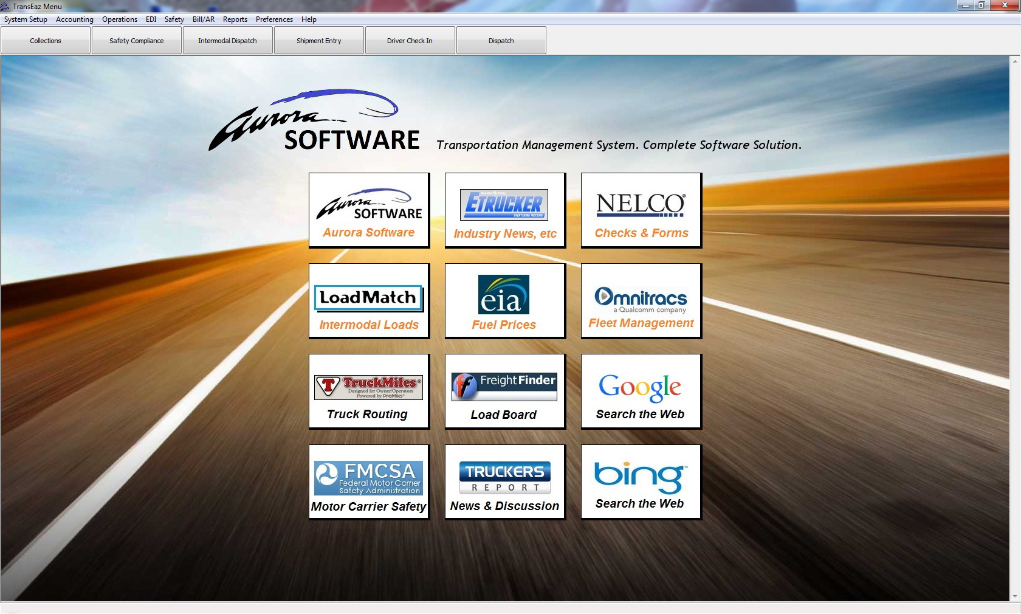Click the Shipment Entry button
The height and width of the screenshot is (614, 1021).
point(319,41)
